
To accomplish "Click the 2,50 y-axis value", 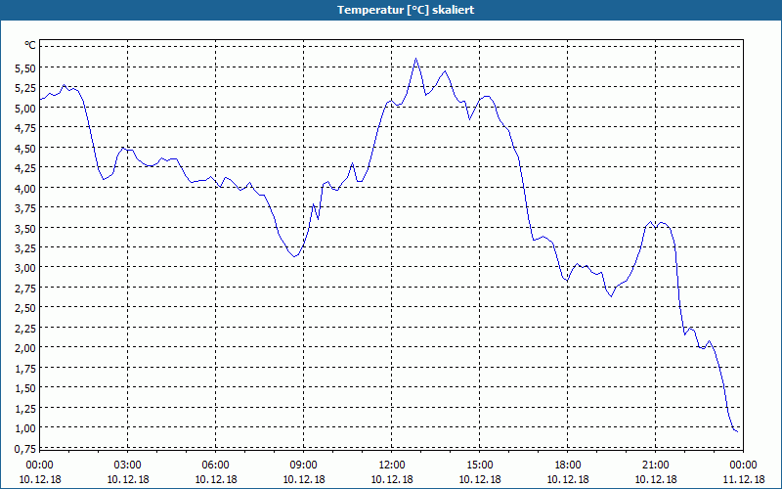I will [25, 308].
